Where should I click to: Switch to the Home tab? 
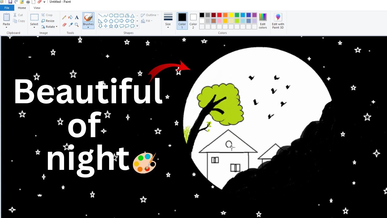22,8
